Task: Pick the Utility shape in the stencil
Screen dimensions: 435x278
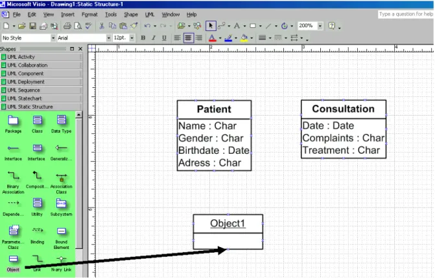Action: coord(37,207)
